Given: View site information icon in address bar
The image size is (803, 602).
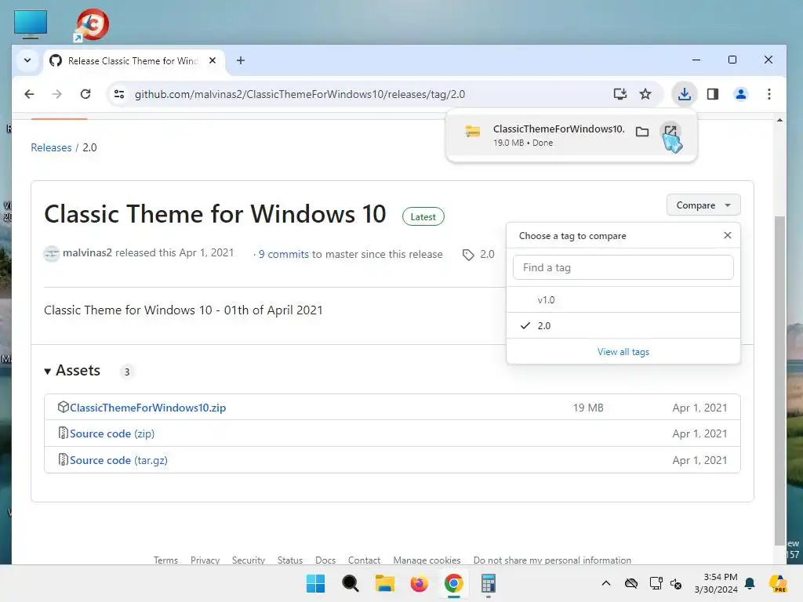Looking at the screenshot, I should tap(119, 94).
